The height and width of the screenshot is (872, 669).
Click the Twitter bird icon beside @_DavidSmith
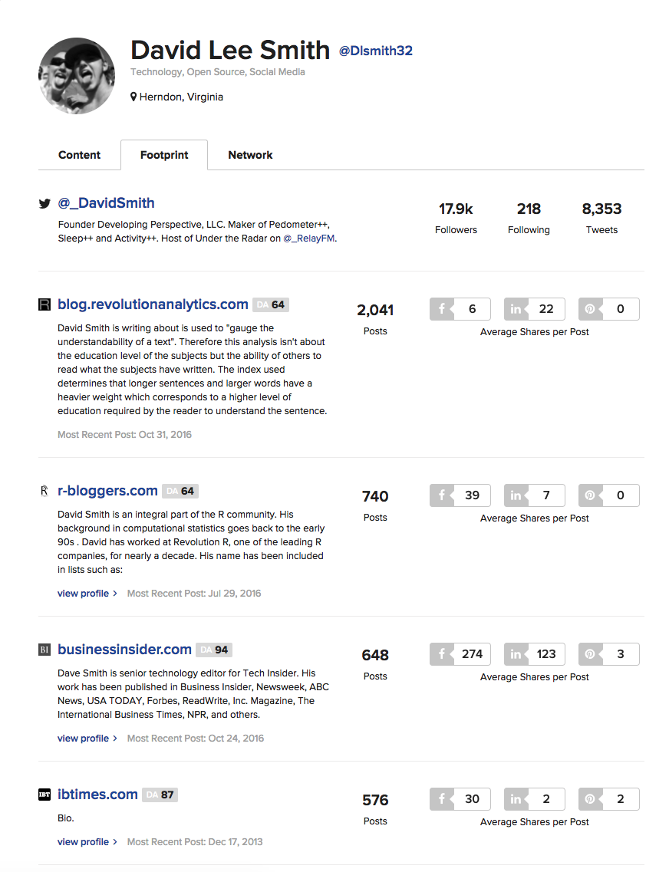(44, 204)
